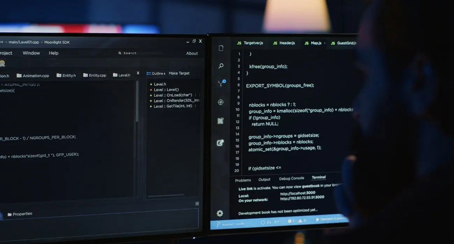Switch to the Entity.cpp tab
Image resolution: width=454 pixels, height=244 pixels.
95,75
